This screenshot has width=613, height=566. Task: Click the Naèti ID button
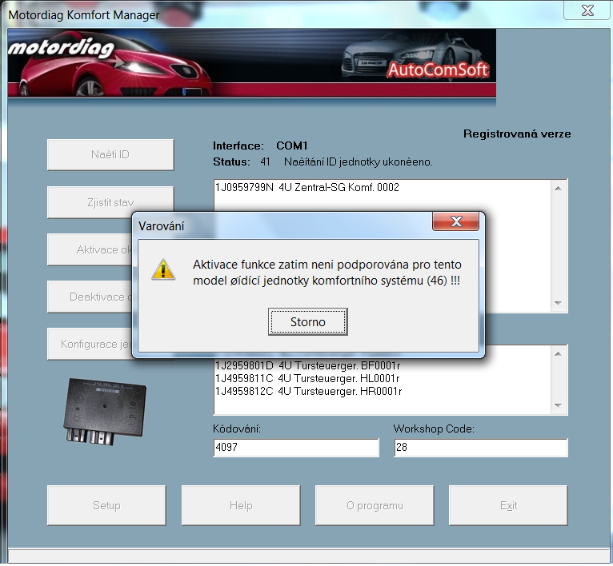click(x=110, y=154)
